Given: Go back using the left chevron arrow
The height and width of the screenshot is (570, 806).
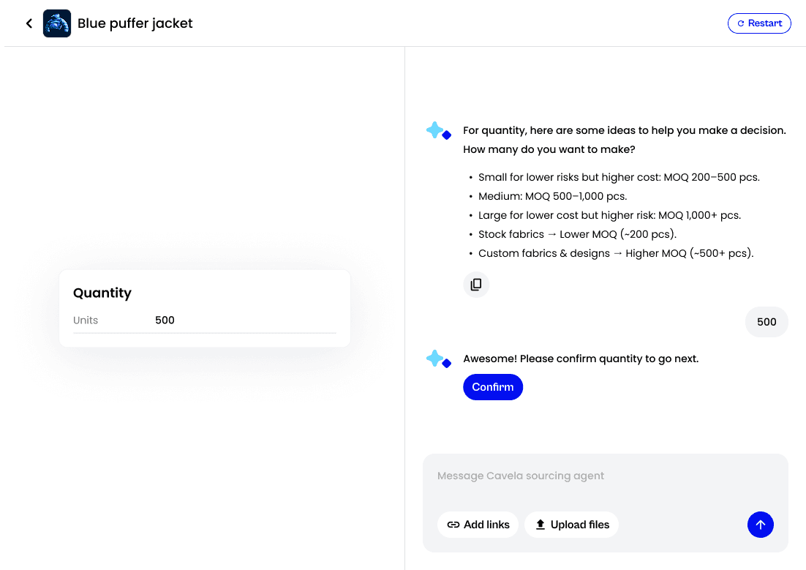Looking at the screenshot, I should pyautogui.click(x=29, y=23).
